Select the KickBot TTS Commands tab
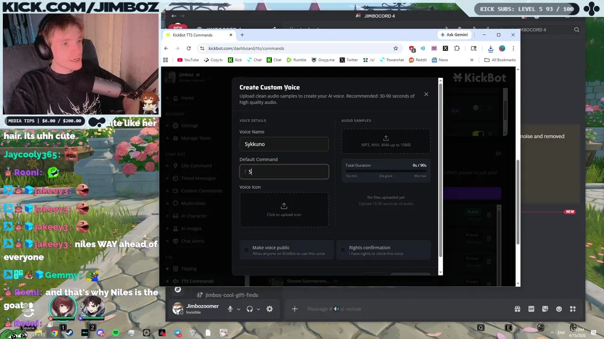The image size is (604, 339). 198,35
